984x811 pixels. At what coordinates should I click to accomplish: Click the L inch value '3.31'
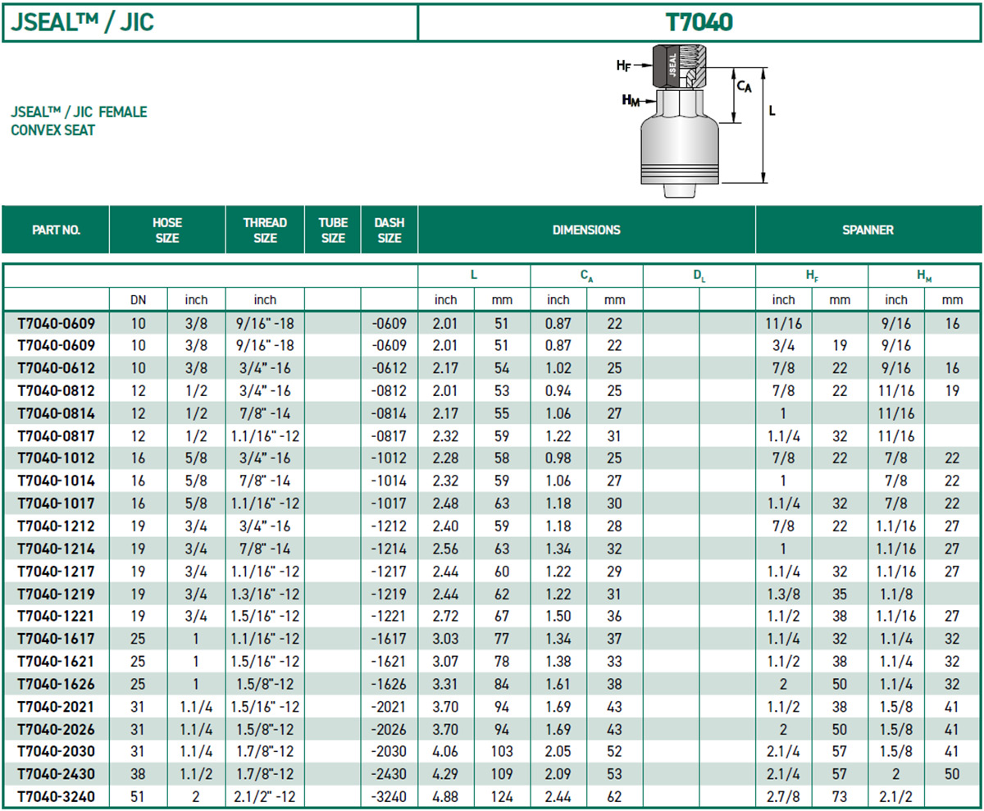[x=445, y=684]
